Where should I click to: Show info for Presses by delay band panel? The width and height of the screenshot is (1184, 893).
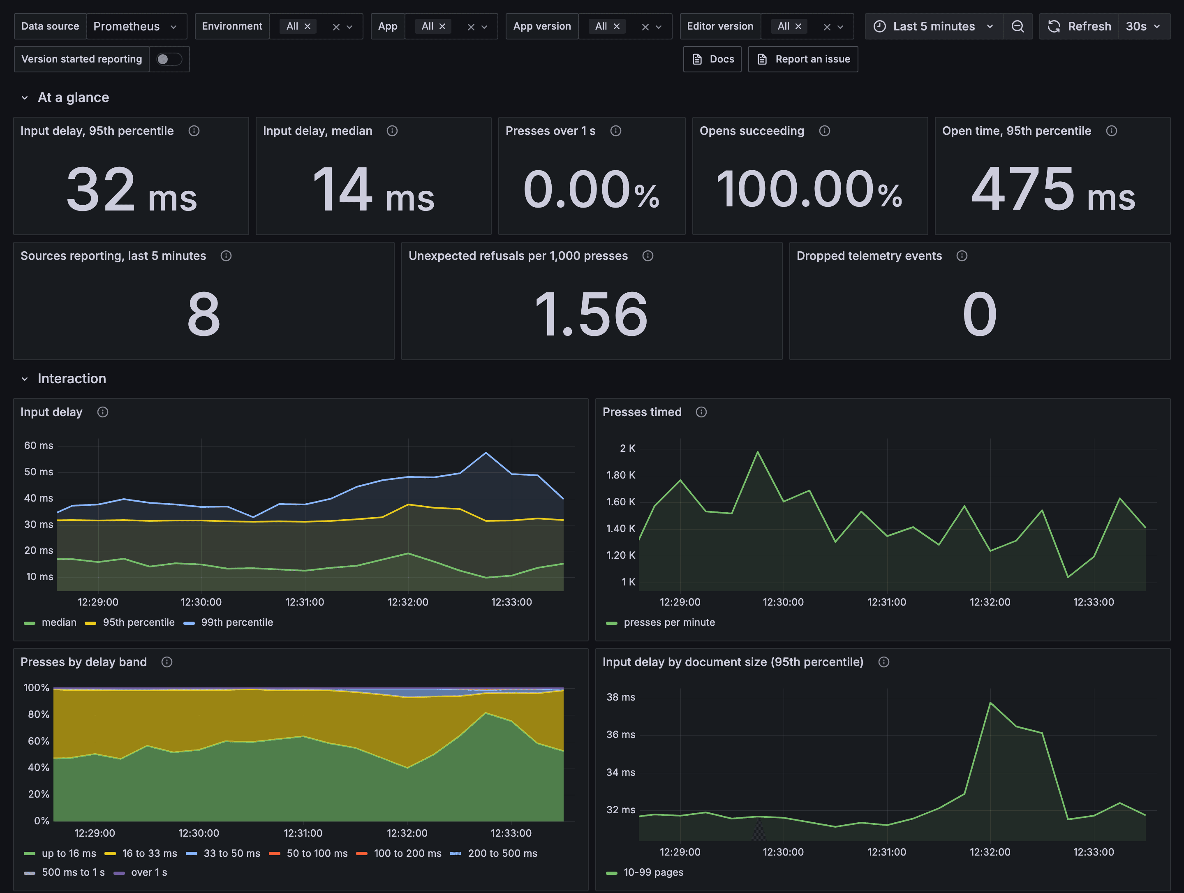pyautogui.click(x=167, y=662)
